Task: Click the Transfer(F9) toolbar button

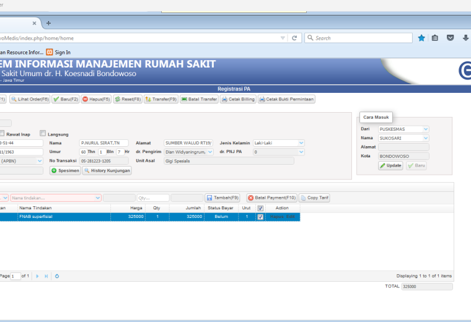Action: coord(161,99)
